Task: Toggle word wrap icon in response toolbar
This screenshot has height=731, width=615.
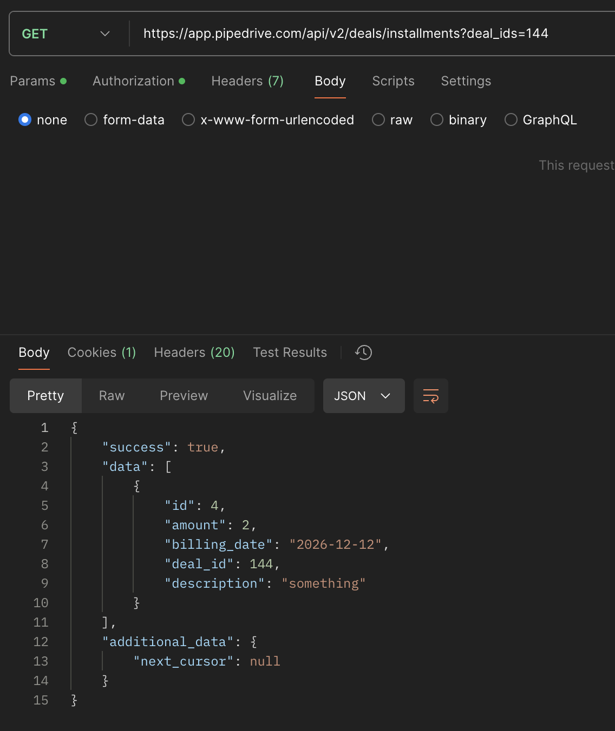Action: (x=430, y=396)
